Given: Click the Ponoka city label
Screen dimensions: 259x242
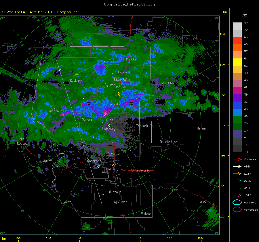Looking at the screenshot, I should (131, 59).
